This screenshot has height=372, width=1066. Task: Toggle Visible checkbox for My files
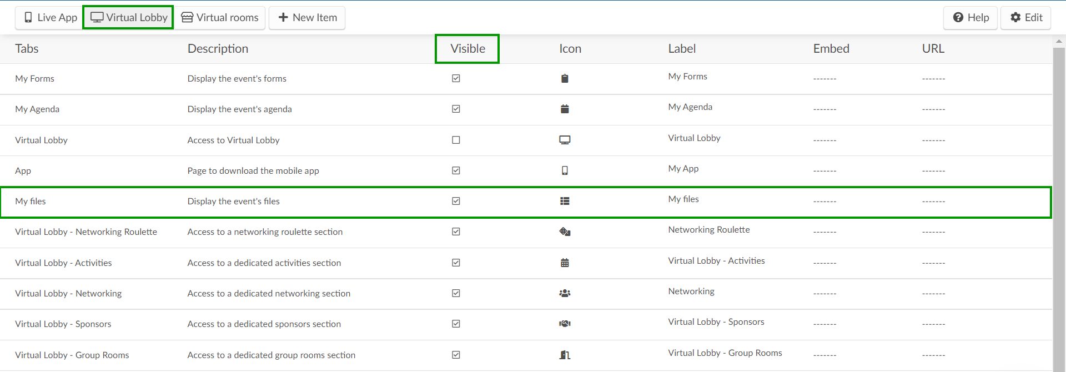click(456, 201)
